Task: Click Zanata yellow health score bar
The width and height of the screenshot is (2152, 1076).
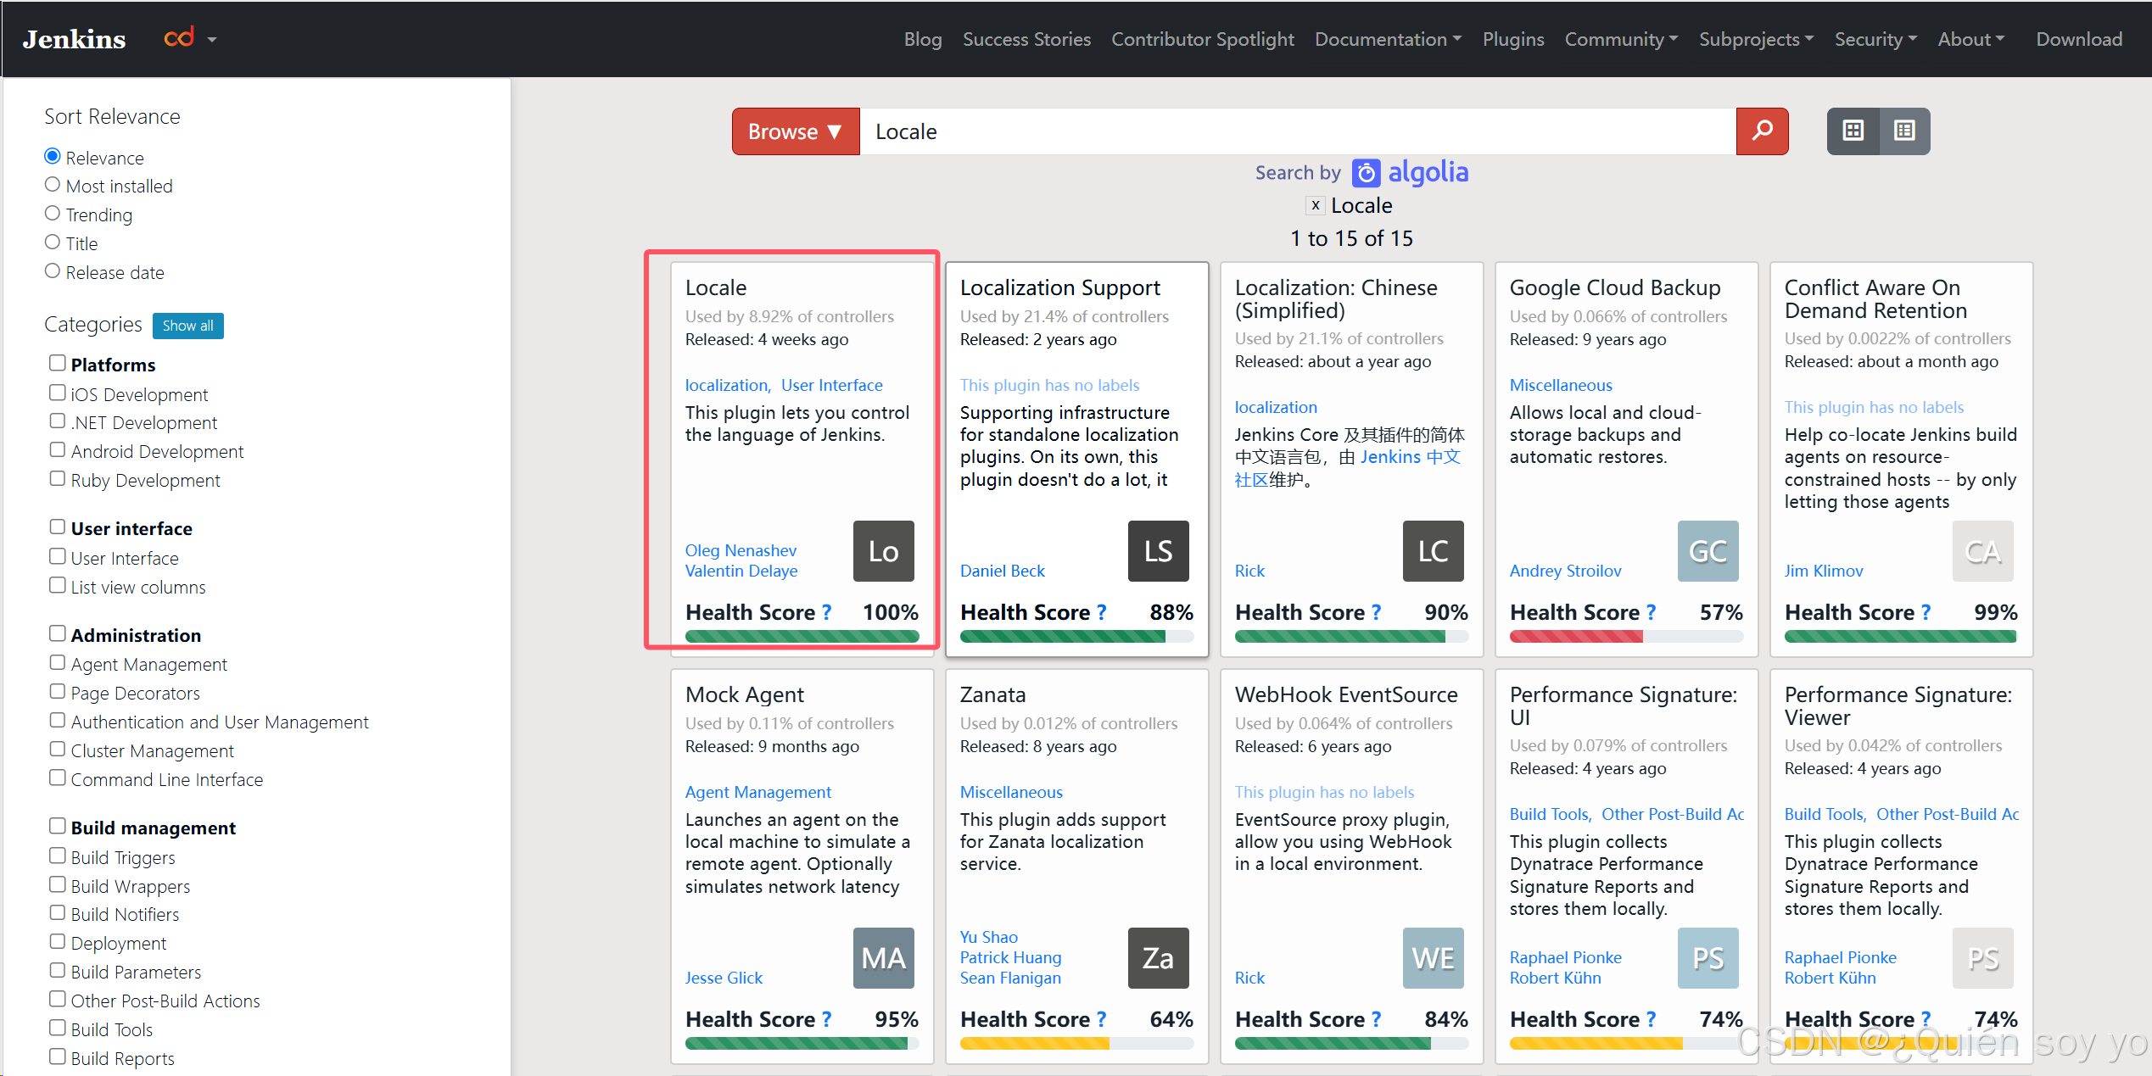Action: point(1035,1043)
